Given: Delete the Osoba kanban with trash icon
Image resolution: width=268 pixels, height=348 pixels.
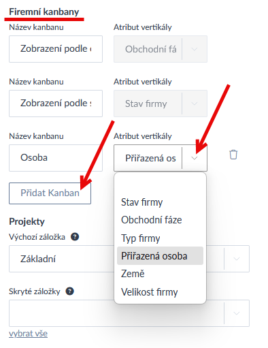Looking at the screenshot, I should click(233, 155).
